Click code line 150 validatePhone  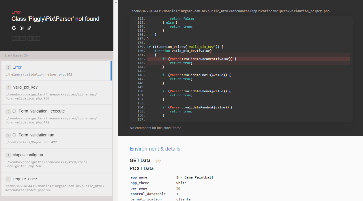(196, 91)
